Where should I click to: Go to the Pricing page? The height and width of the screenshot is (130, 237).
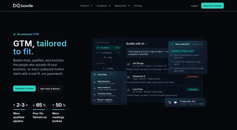coord(138,6)
